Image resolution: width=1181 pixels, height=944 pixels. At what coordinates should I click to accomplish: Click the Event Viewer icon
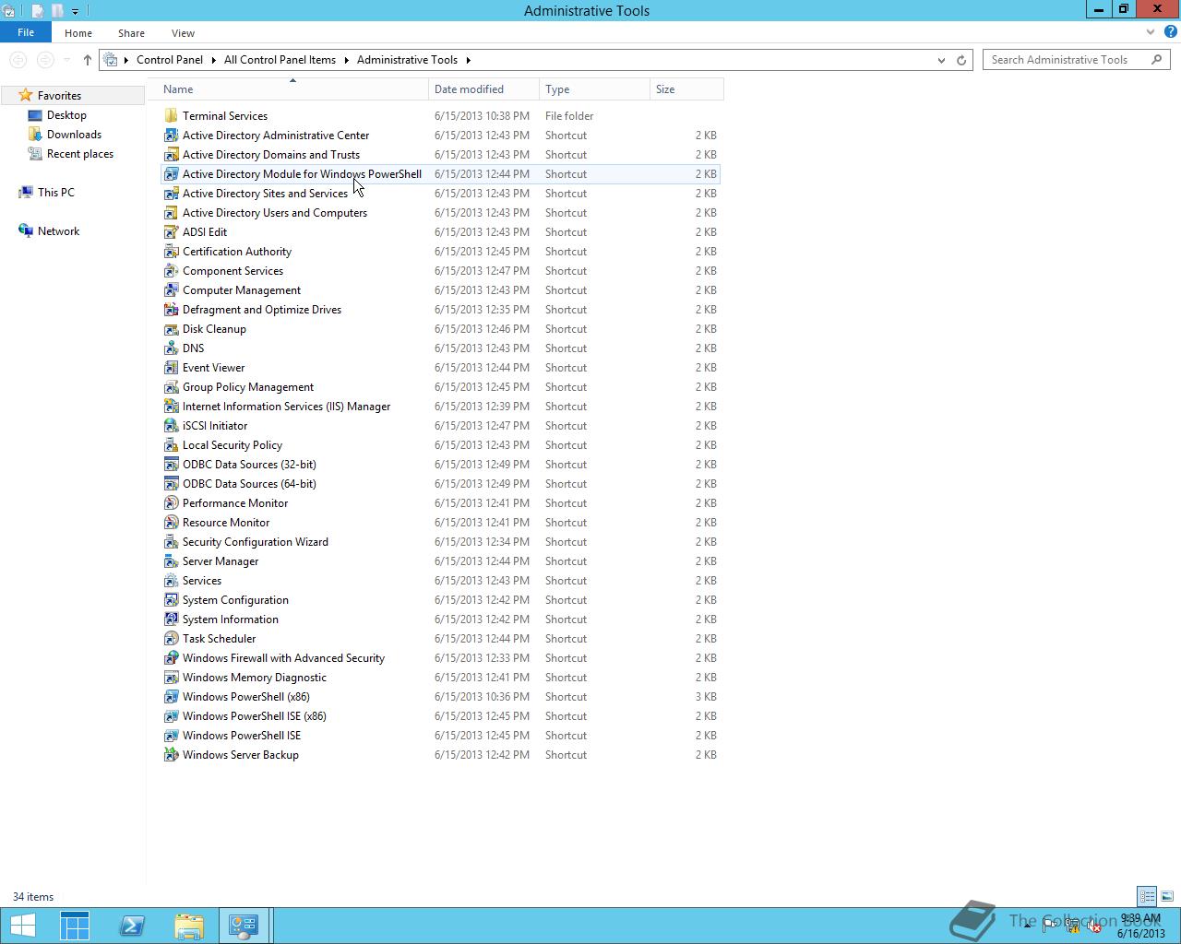pyautogui.click(x=171, y=368)
